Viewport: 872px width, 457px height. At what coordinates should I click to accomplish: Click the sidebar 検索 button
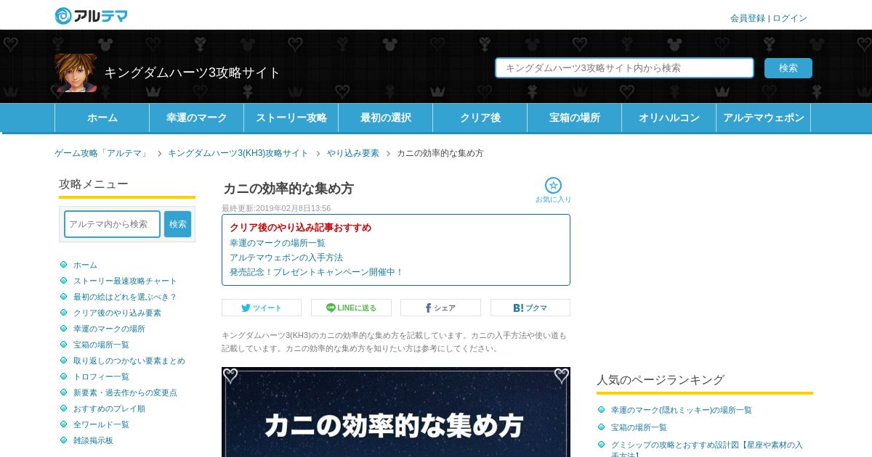[x=178, y=224]
